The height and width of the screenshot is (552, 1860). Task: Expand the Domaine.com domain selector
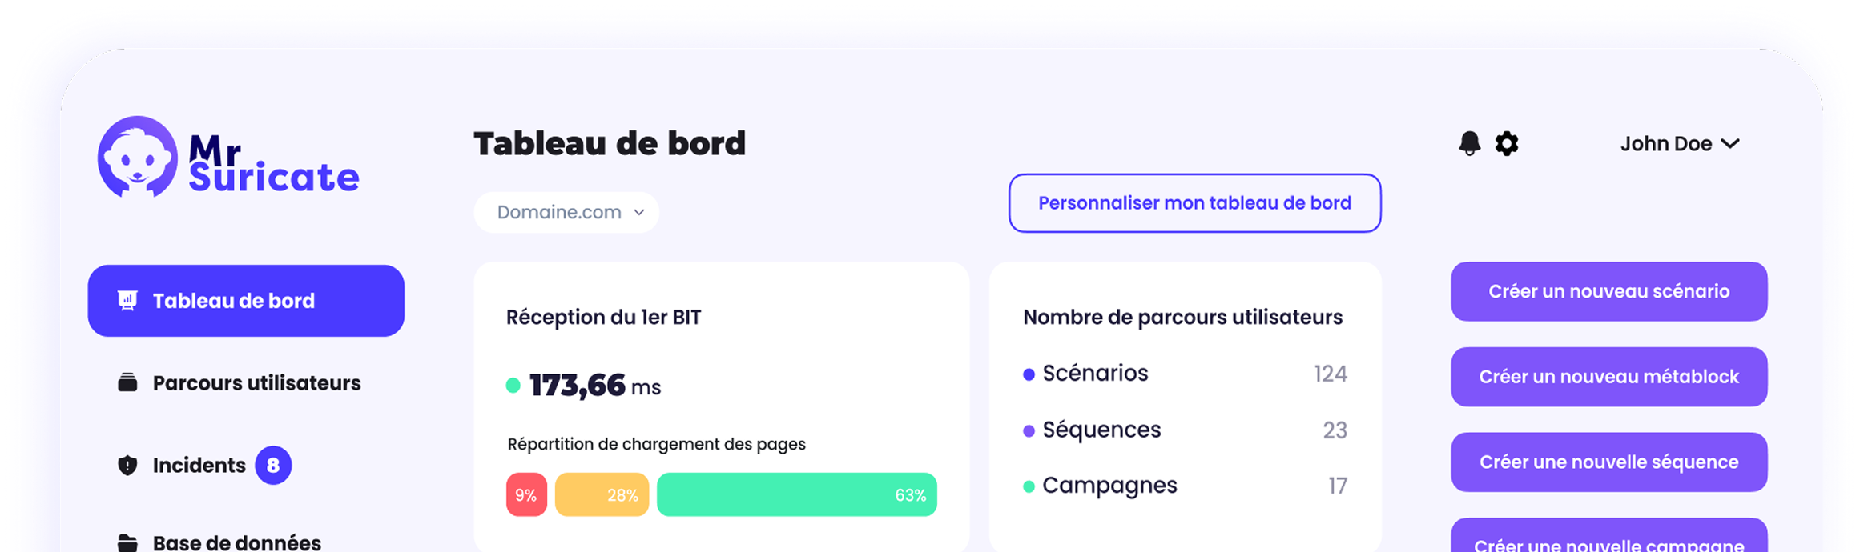point(566,213)
